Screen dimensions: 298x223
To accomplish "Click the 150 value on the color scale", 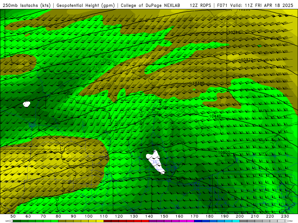I will coord(164,216).
